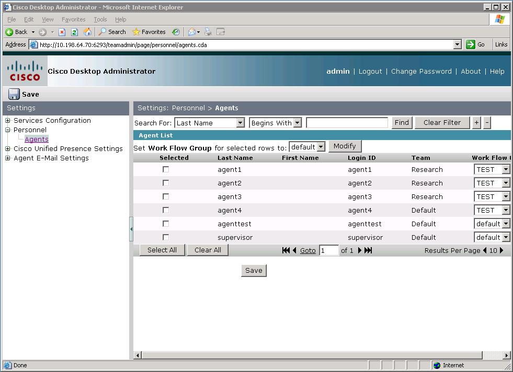Expand Services Configuration tree node
The width and height of the screenshot is (513, 372).
tap(7, 121)
